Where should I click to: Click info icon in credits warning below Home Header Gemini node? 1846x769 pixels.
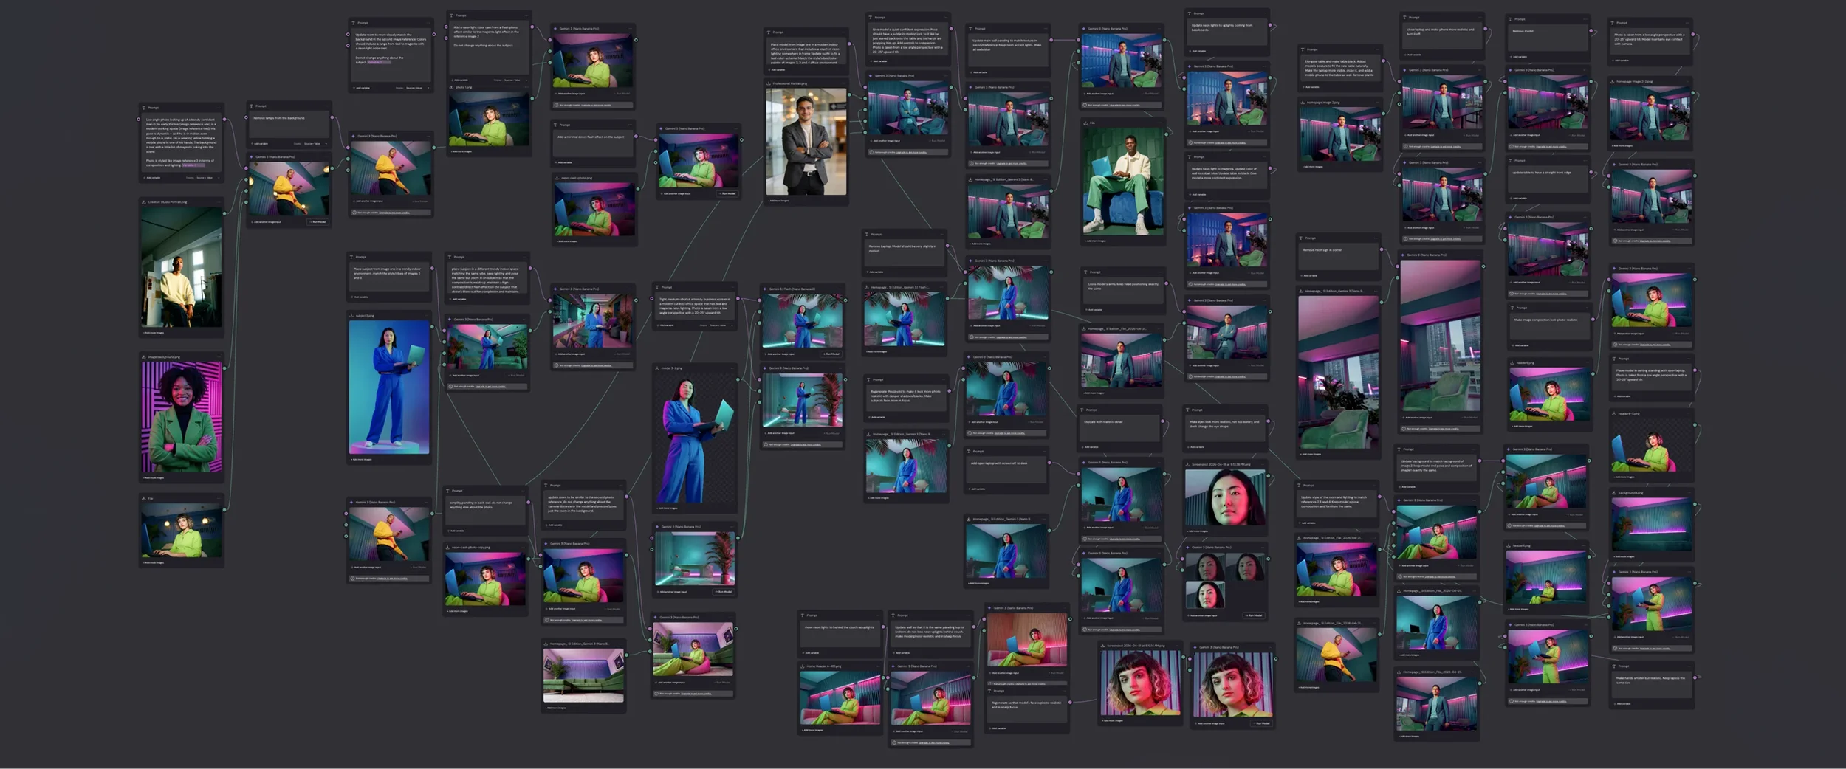tap(894, 742)
